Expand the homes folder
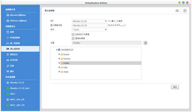 click(x=59, y=59)
